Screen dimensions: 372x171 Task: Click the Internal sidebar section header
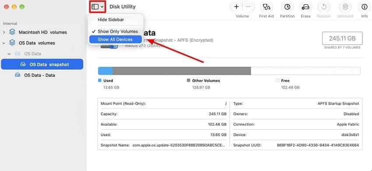pyautogui.click(x=10, y=24)
